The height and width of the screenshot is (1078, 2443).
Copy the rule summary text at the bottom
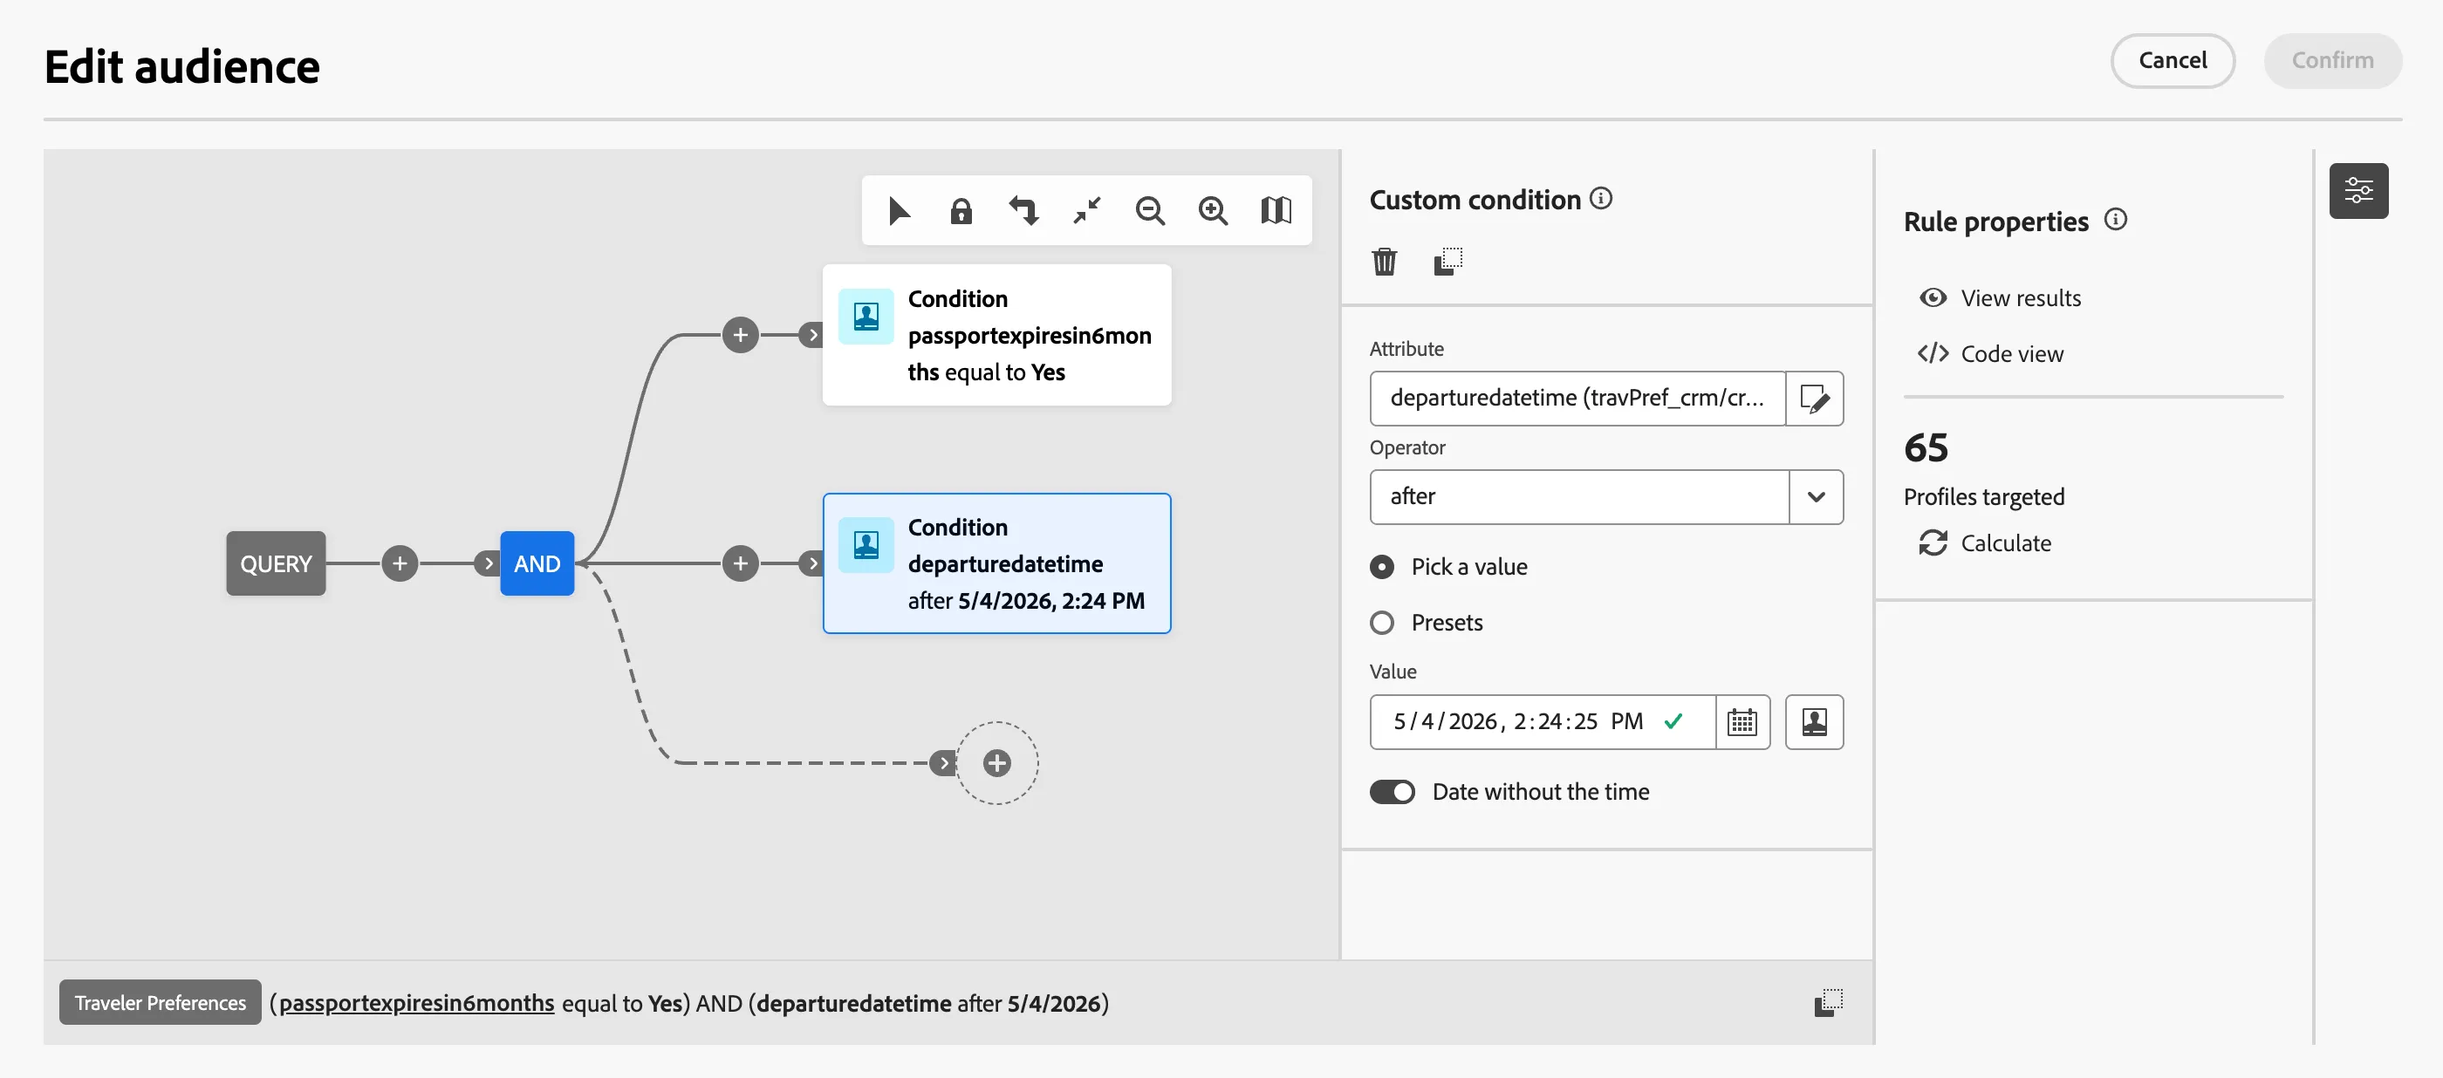(1828, 1003)
